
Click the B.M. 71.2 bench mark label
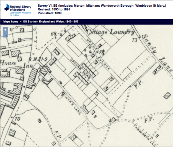pos(38,59)
